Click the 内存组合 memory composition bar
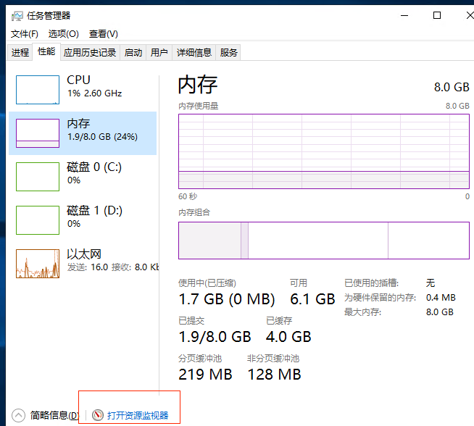Screen dimensions: 474x426 pos(323,241)
